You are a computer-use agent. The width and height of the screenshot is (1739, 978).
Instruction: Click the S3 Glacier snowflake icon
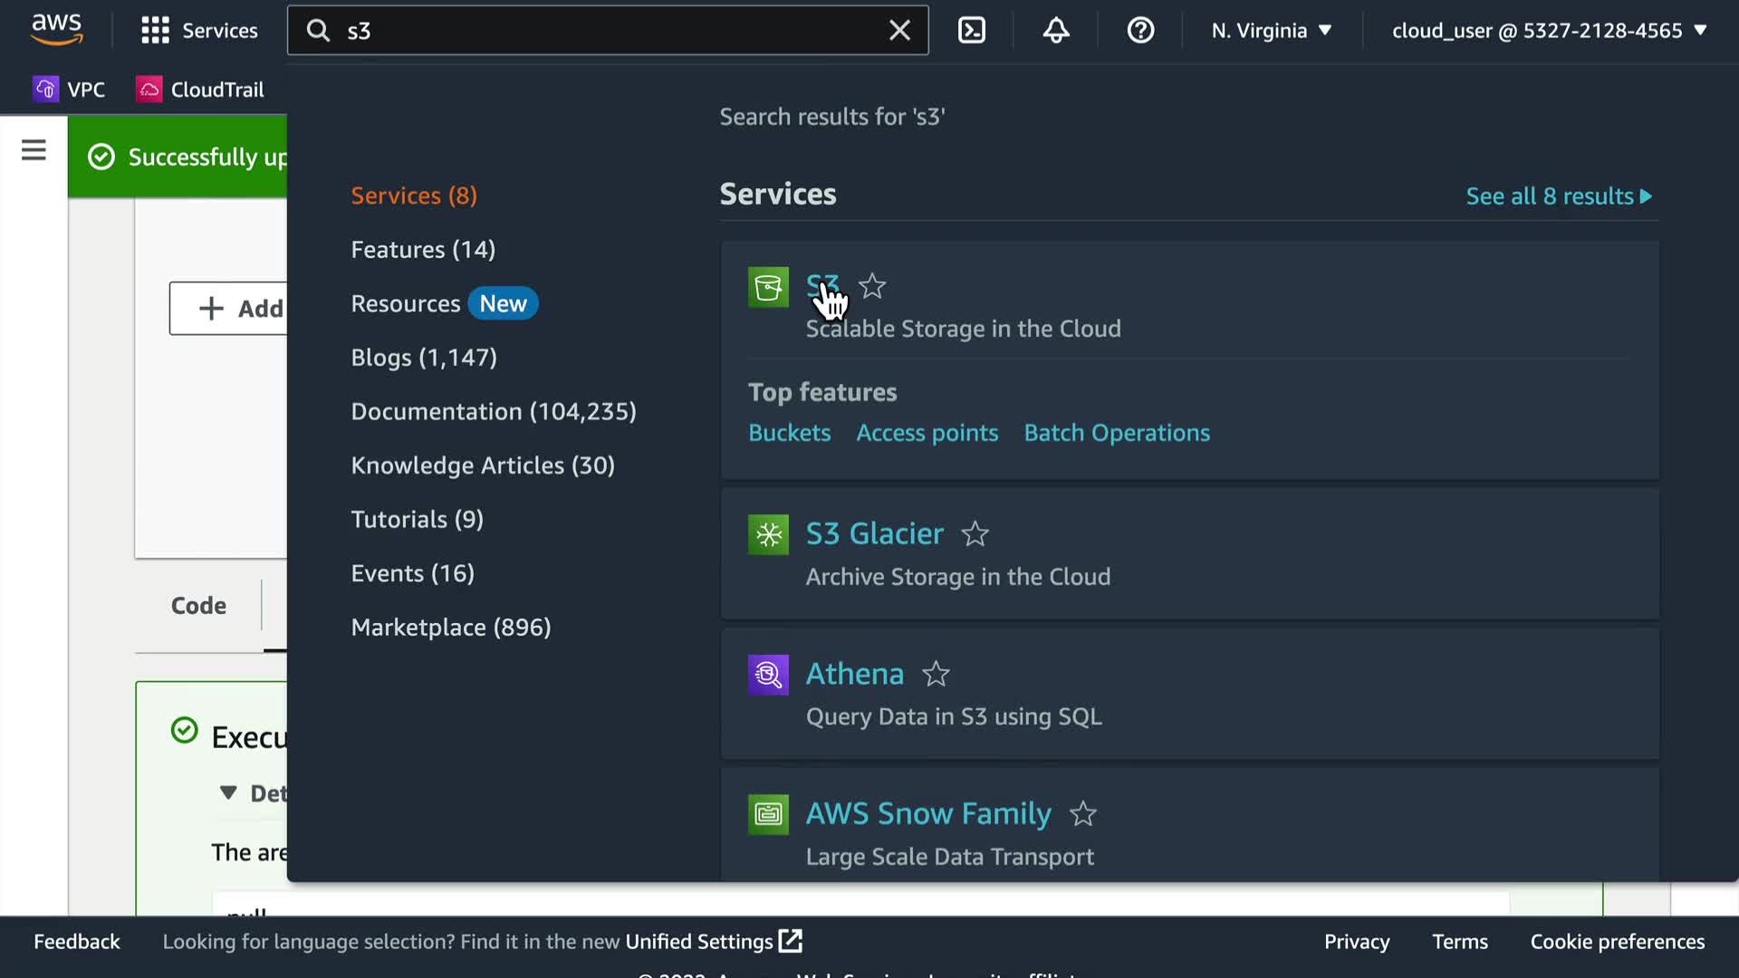pyautogui.click(x=768, y=534)
